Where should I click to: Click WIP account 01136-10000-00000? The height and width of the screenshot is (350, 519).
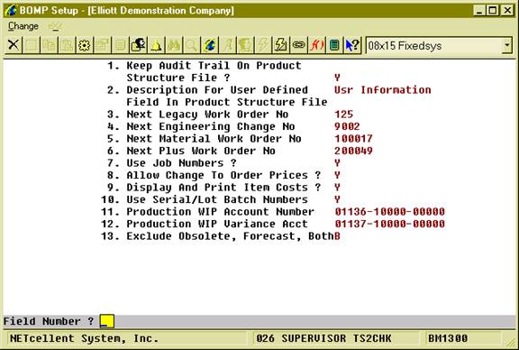coord(389,212)
